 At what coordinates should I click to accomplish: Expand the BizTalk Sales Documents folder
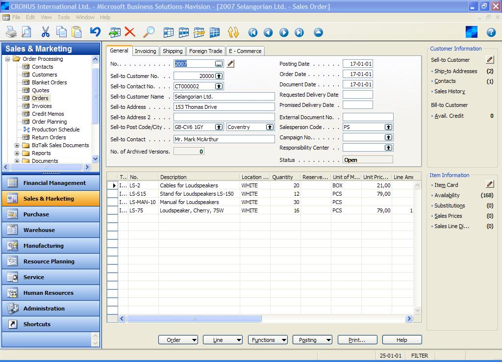pos(17,146)
